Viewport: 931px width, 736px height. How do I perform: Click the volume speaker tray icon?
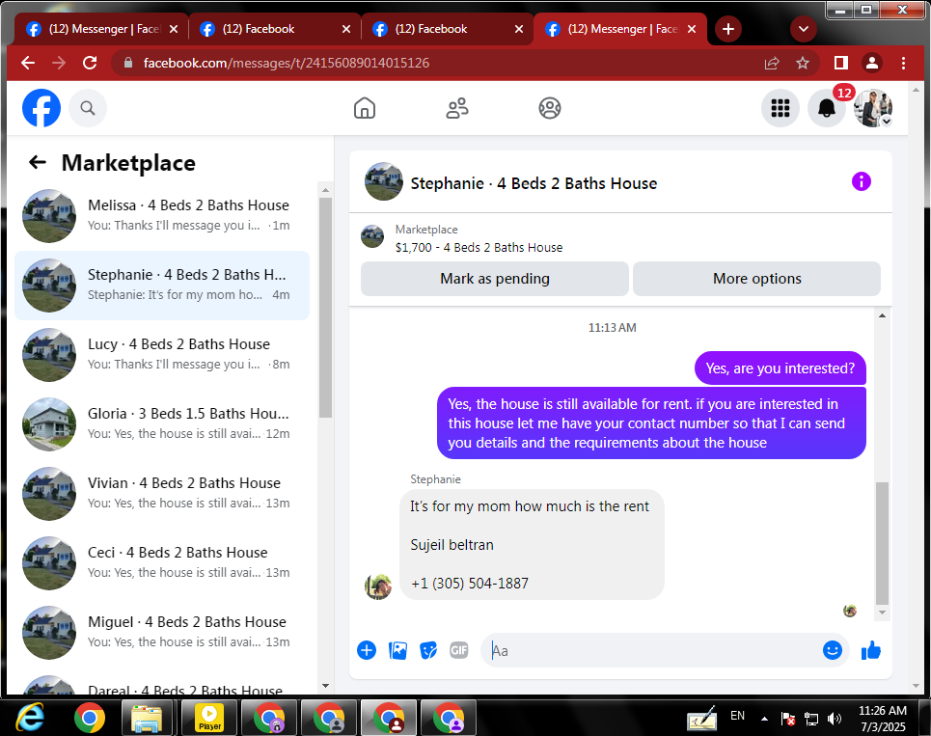click(835, 719)
